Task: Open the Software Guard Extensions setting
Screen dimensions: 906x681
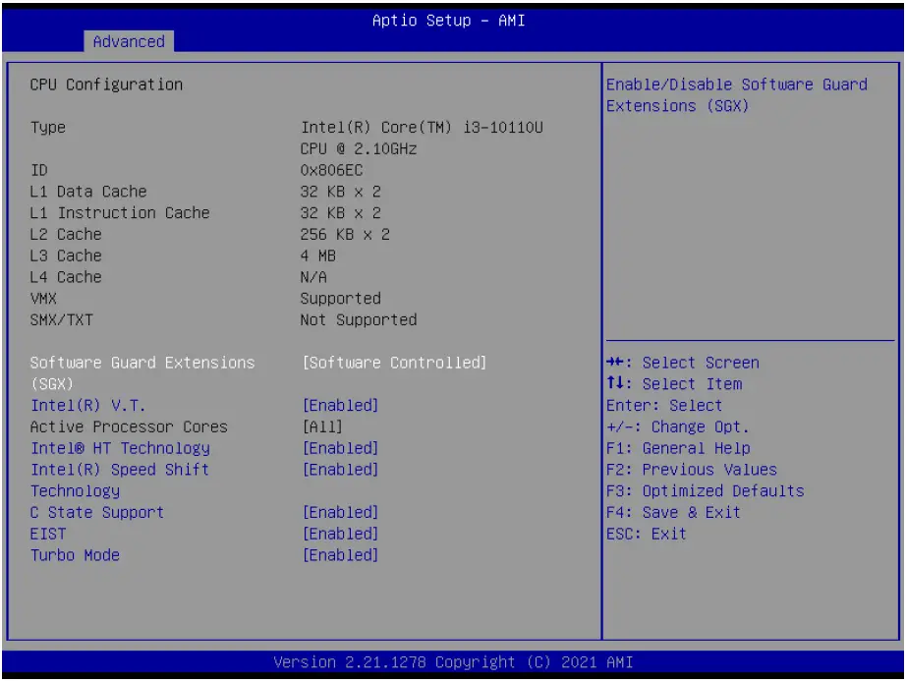Action: (142, 363)
